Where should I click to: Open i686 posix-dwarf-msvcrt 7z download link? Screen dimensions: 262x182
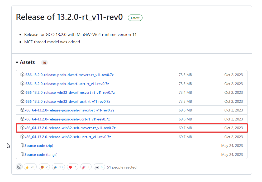pos(69,75)
